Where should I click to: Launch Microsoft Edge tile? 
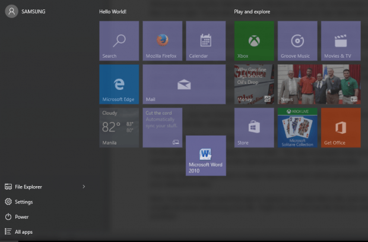click(119, 84)
